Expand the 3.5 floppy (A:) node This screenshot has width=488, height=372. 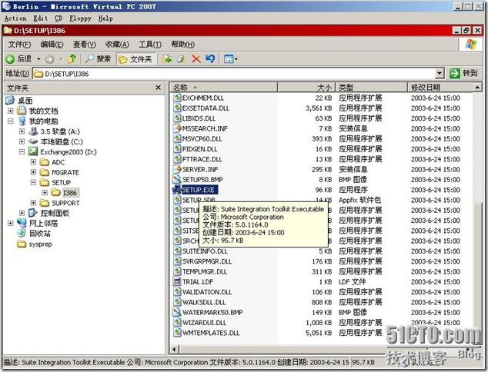22,131
